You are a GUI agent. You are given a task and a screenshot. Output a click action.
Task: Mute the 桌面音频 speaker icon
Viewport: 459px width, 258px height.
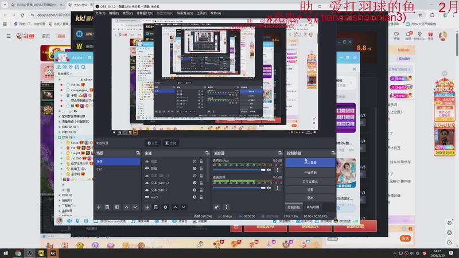tap(269, 188)
